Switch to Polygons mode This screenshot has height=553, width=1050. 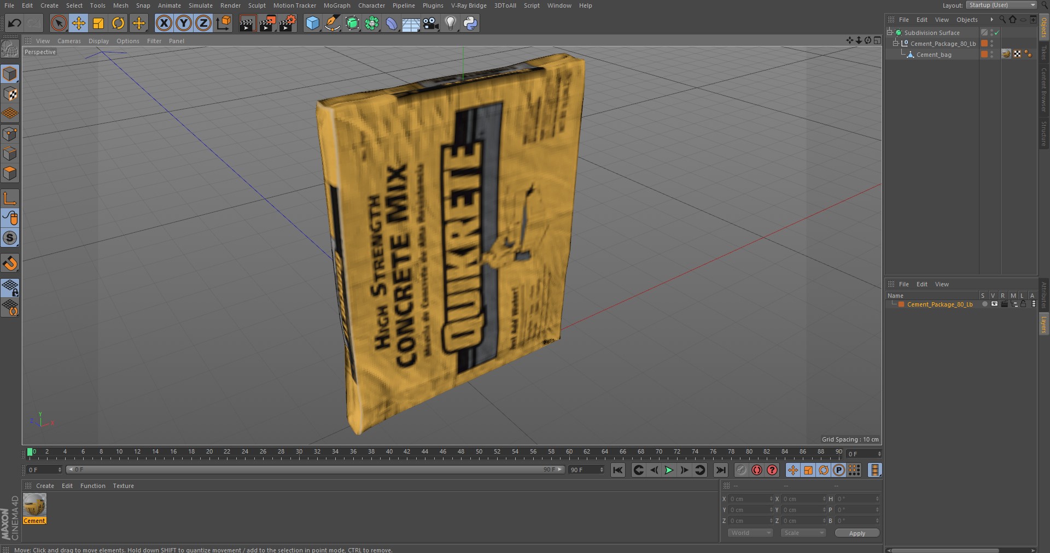[x=10, y=173]
